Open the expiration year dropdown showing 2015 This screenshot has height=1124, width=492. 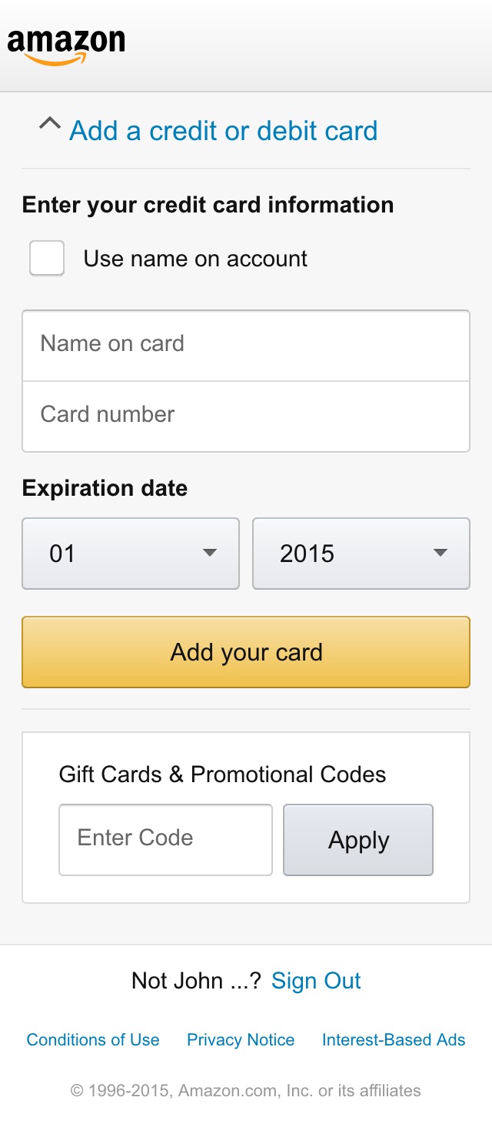pos(361,553)
